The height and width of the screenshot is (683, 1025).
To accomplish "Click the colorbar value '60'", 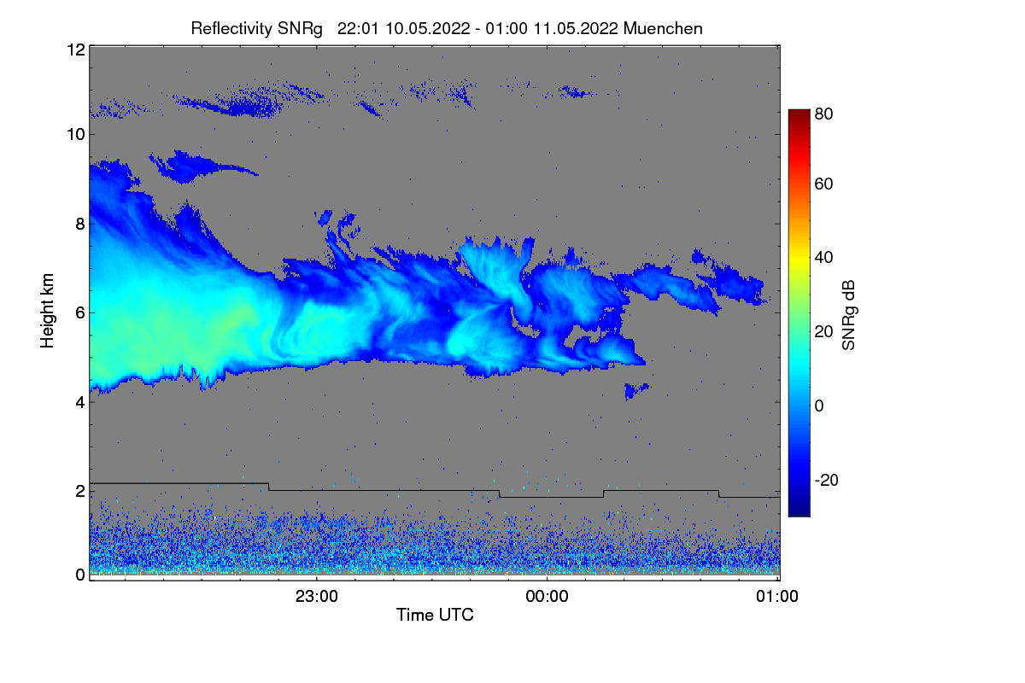I will pyautogui.click(x=823, y=184).
